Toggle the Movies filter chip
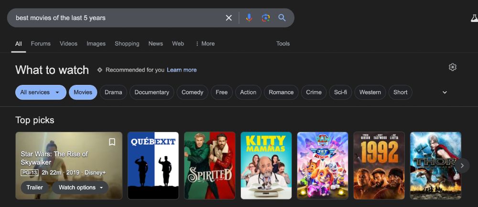Image resolution: width=478 pixels, height=207 pixels. (x=83, y=93)
